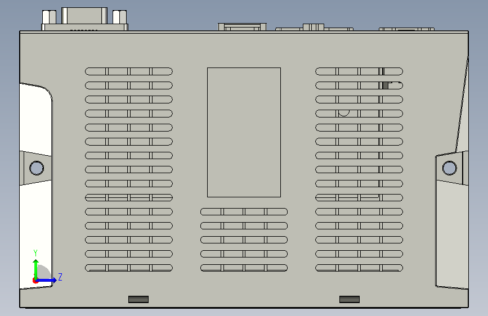Select the D-sub connector body on top edge
The width and height of the screenshot is (488, 316).
coord(84,16)
